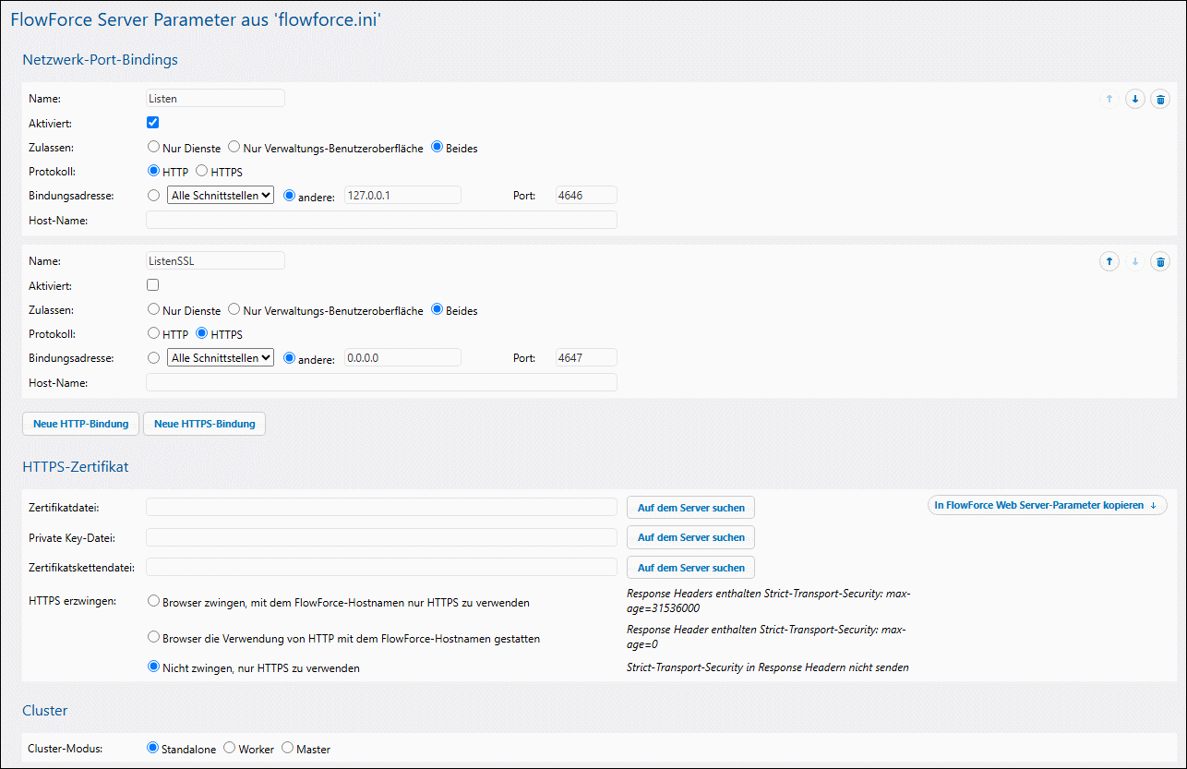1187x769 pixels.
Task: Uncheck Aktiviert for the Listen binding
Action: pyautogui.click(x=153, y=122)
